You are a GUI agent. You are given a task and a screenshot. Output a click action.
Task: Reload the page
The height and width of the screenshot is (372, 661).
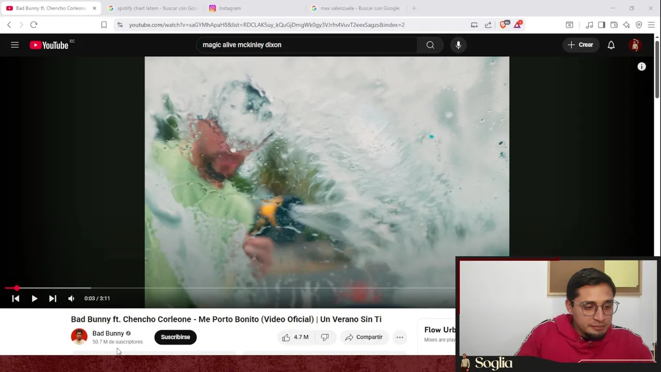(34, 25)
